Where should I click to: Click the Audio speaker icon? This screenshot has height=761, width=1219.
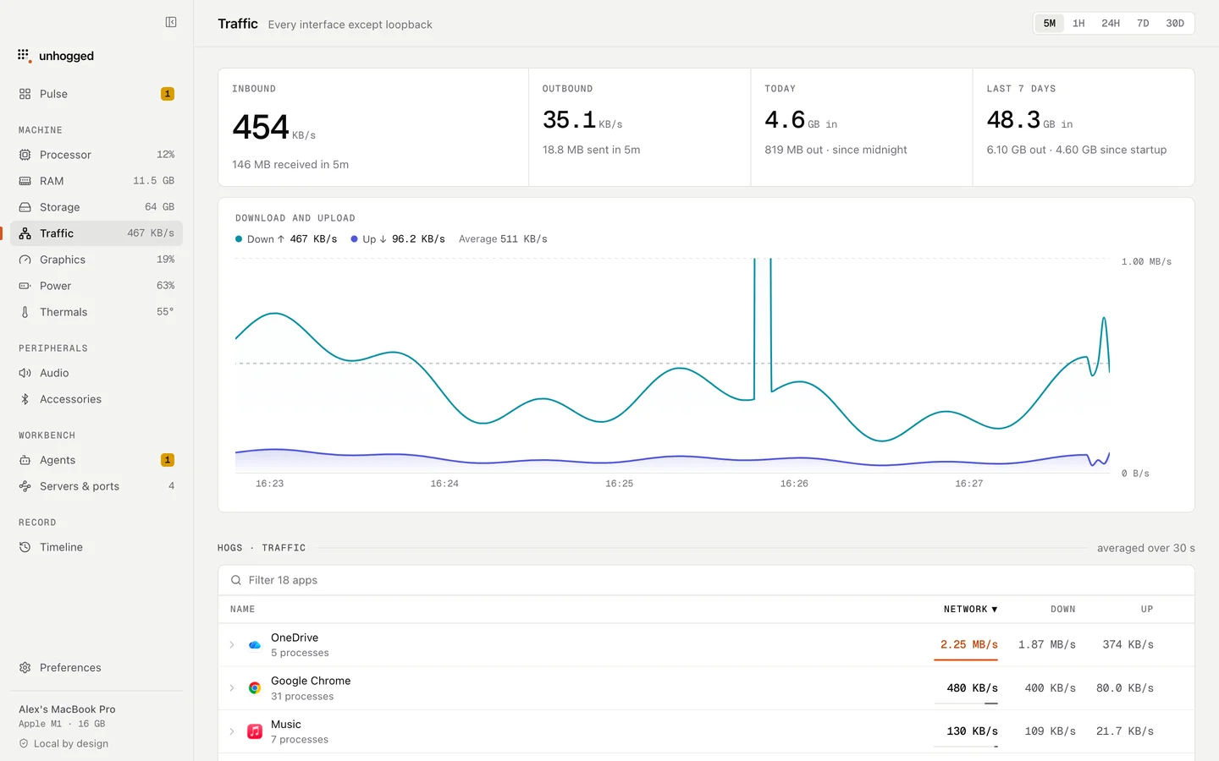pyautogui.click(x=25, y=373)
